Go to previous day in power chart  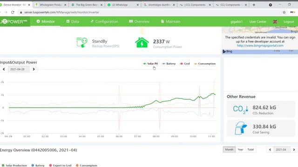[x=4, y=69]
